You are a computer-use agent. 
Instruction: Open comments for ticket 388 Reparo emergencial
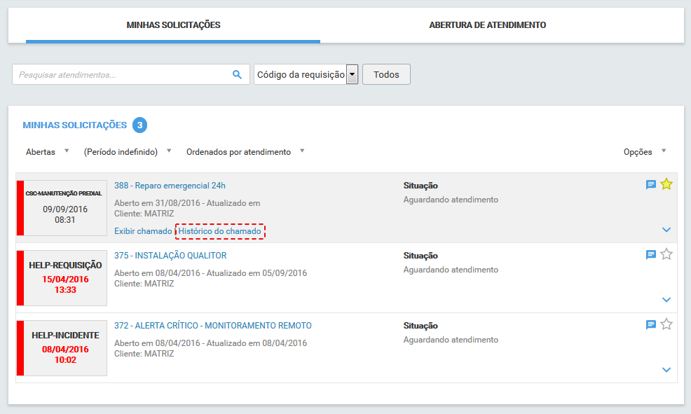click(x=650, y=184)
